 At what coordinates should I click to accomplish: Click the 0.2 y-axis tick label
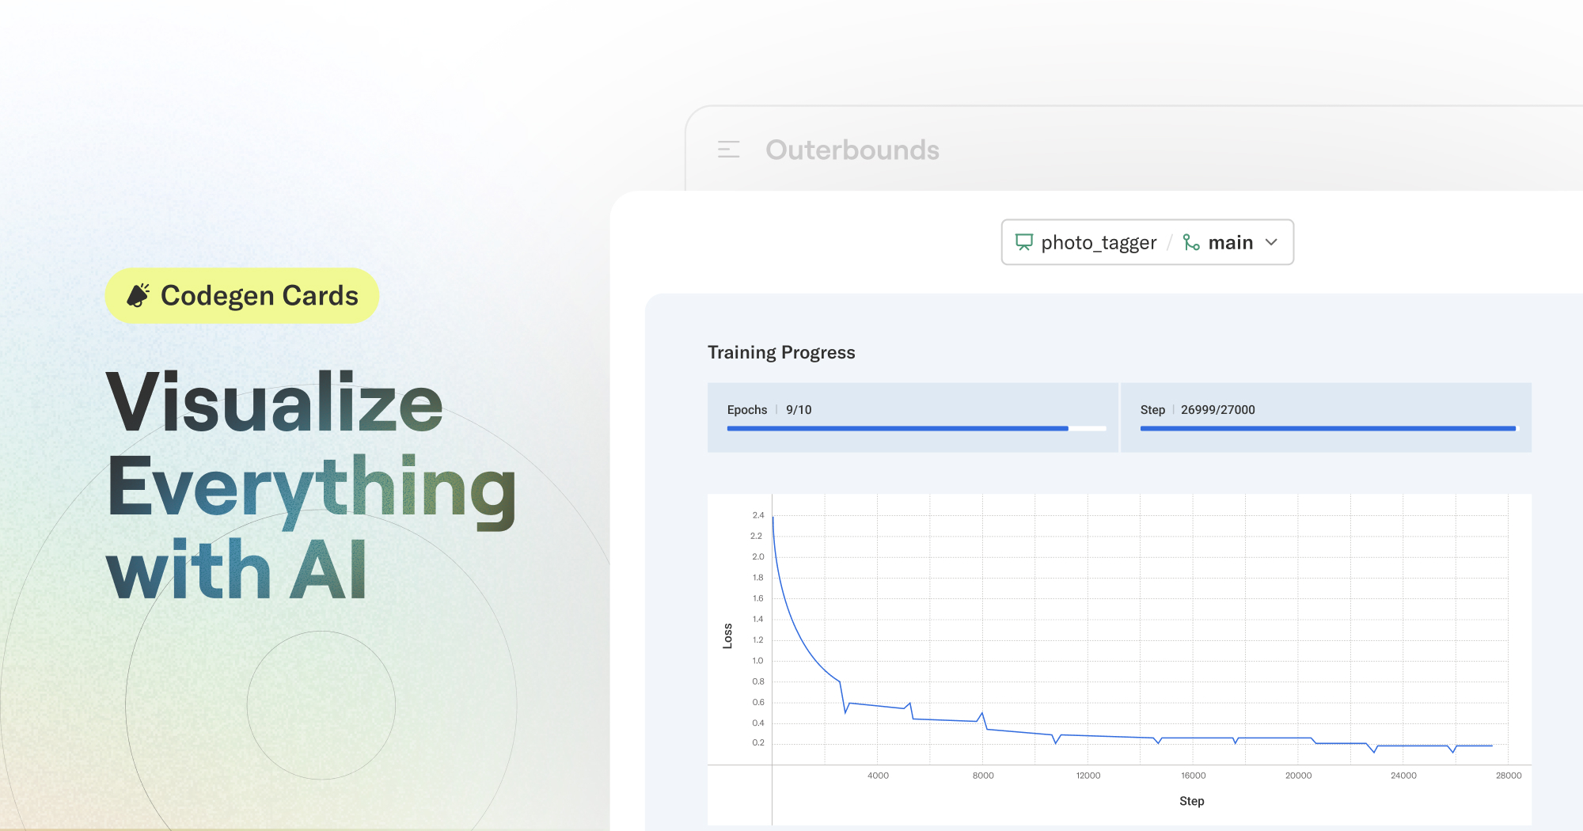pos(757,742)
